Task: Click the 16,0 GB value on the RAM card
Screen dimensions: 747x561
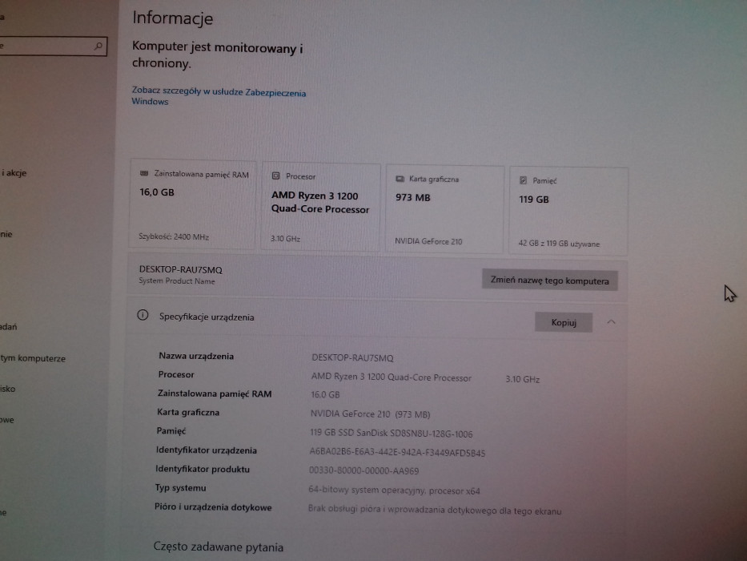Action: (x=157, y=192)
